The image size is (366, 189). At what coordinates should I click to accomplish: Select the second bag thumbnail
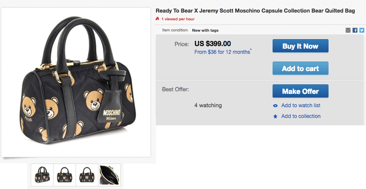click(x=65, y=175)
